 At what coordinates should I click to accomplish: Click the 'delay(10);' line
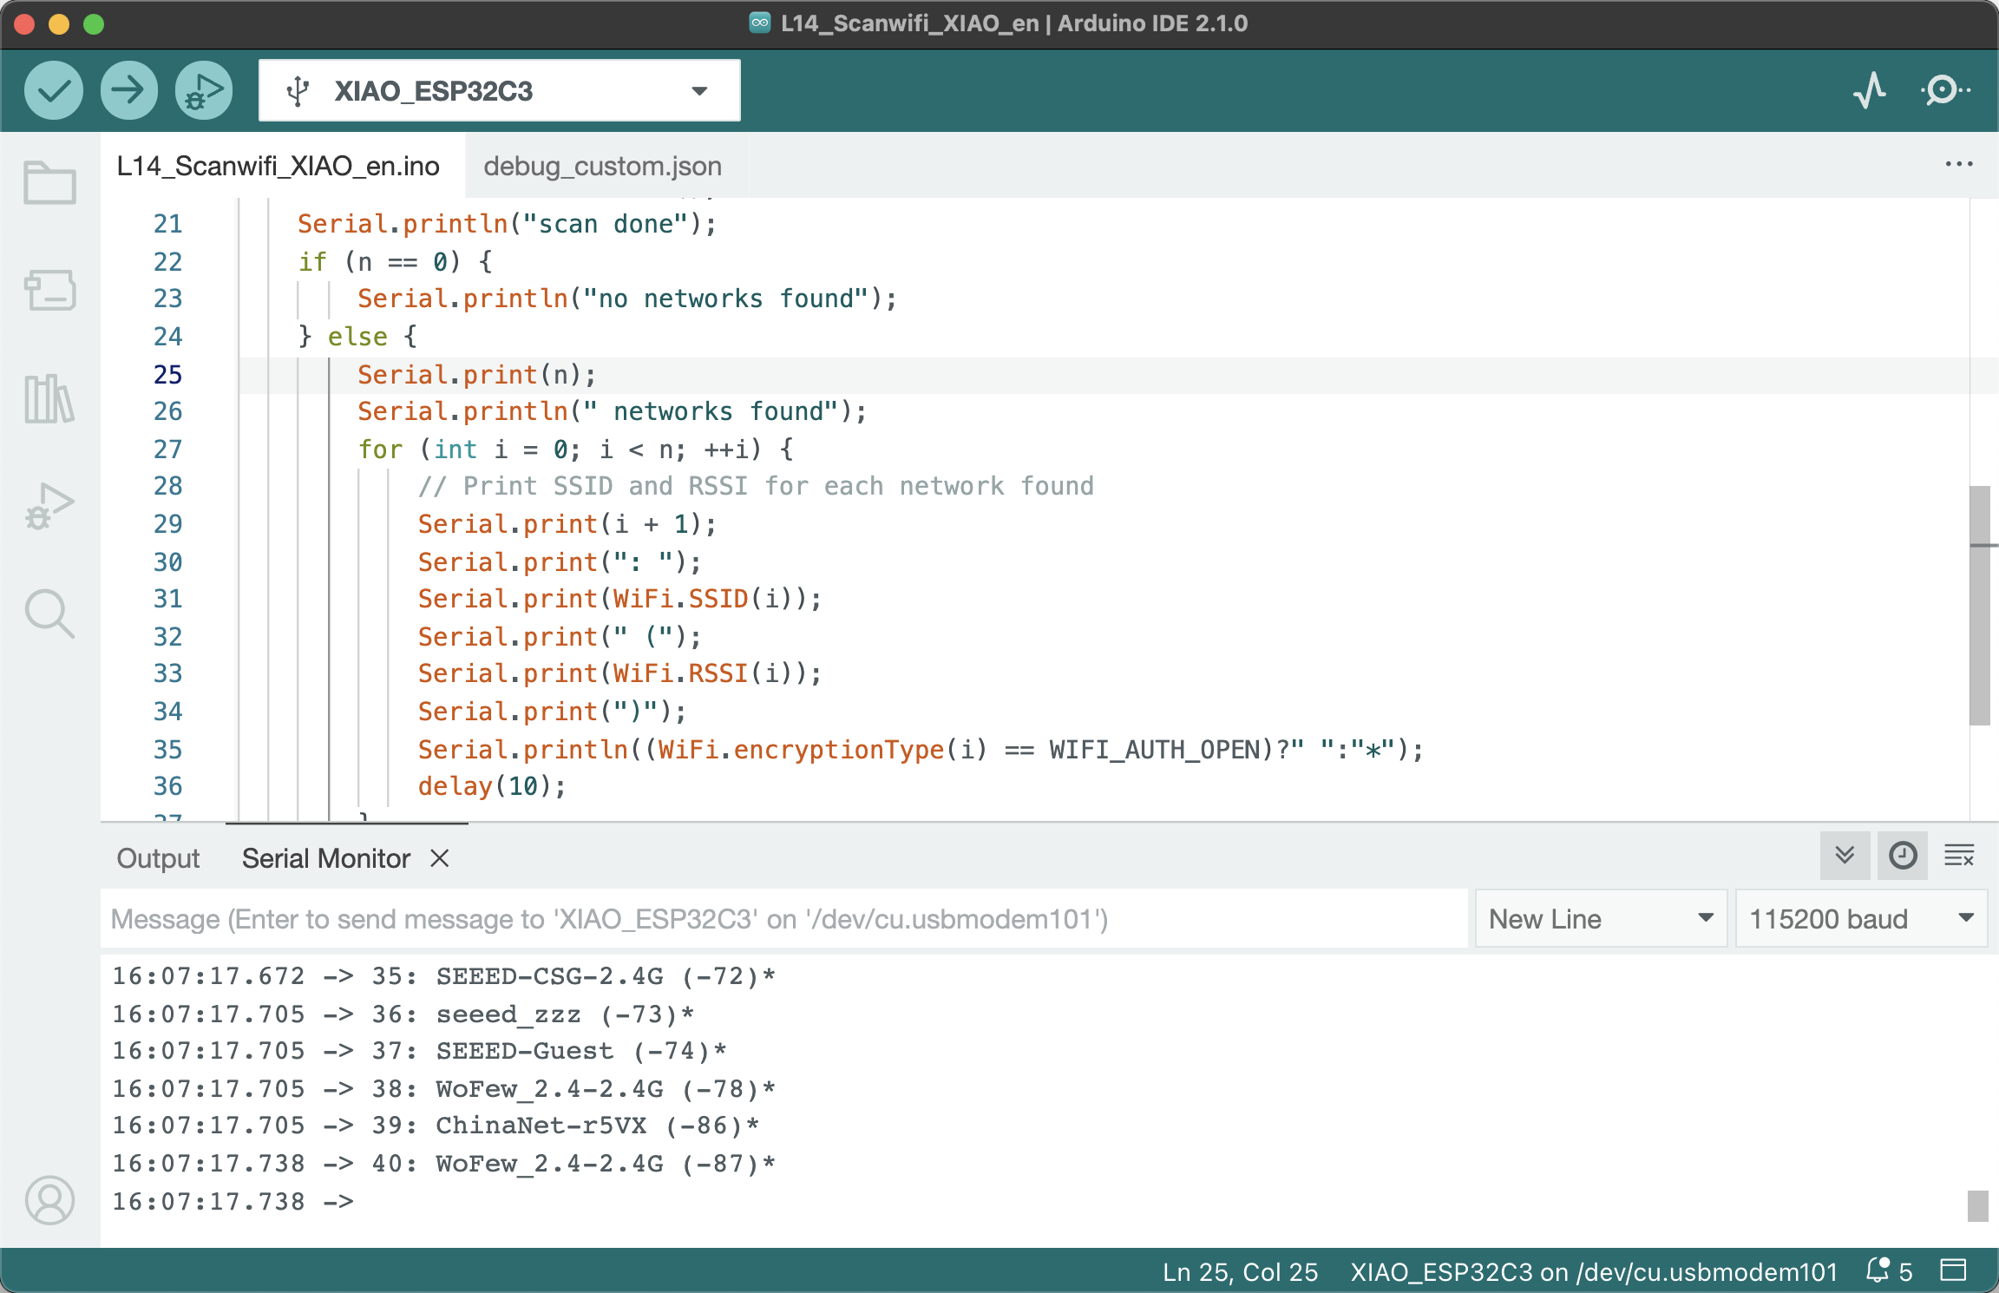coord(492,787)
